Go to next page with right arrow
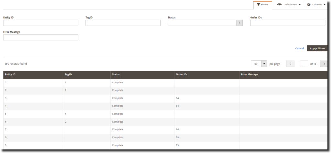Viewport: 331px width, 153px height. click(x=324, y=64)
